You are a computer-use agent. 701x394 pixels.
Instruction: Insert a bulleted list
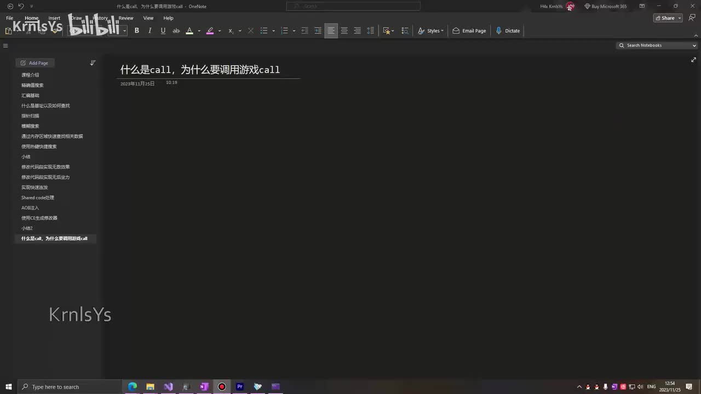point(264,31)
